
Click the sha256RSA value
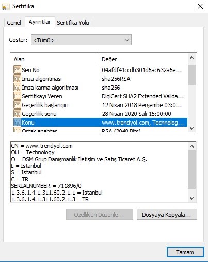116,79
